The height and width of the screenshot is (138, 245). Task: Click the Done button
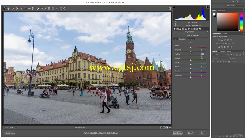click(x=202, y=133)
